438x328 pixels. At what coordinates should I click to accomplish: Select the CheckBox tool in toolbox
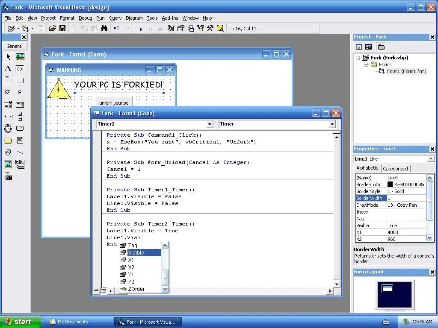coord(8,92)
